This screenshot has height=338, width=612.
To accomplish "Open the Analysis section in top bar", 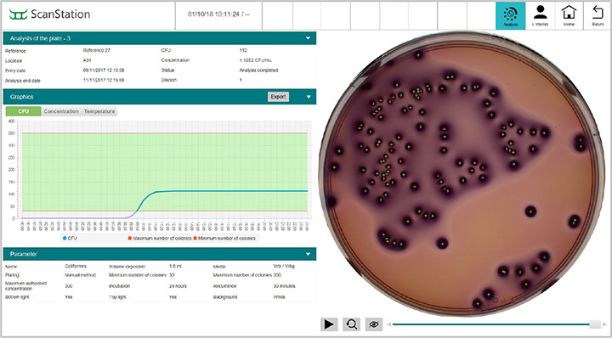I will point(510,15).
